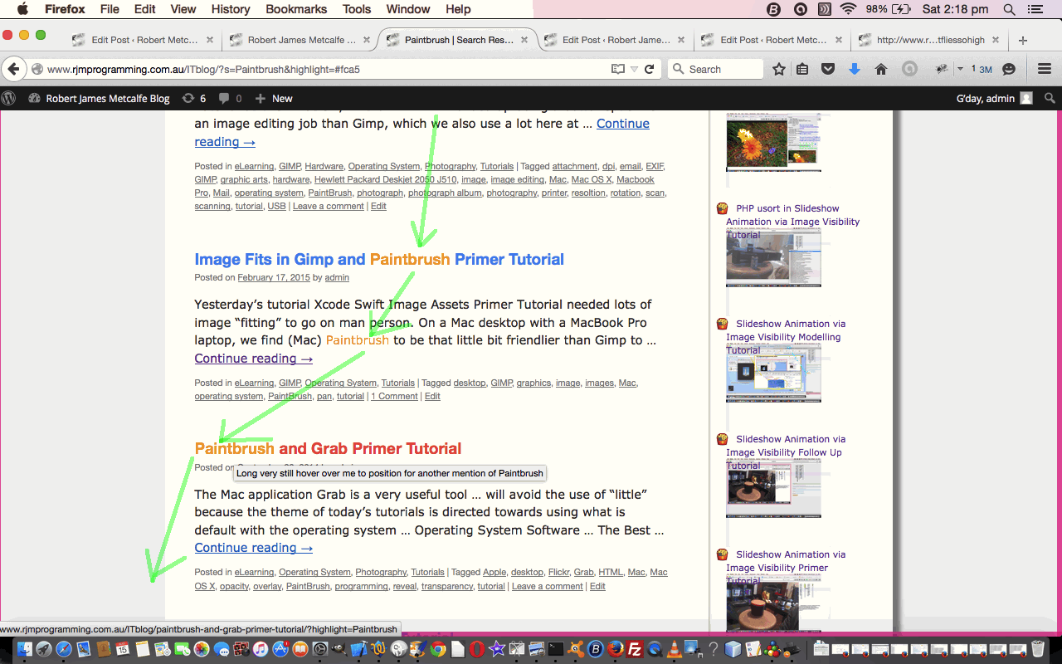The height and width of the screenshot is (664, 1062).
Task: Bookmark this page with the star icon
Action: (x=778, y=70)
